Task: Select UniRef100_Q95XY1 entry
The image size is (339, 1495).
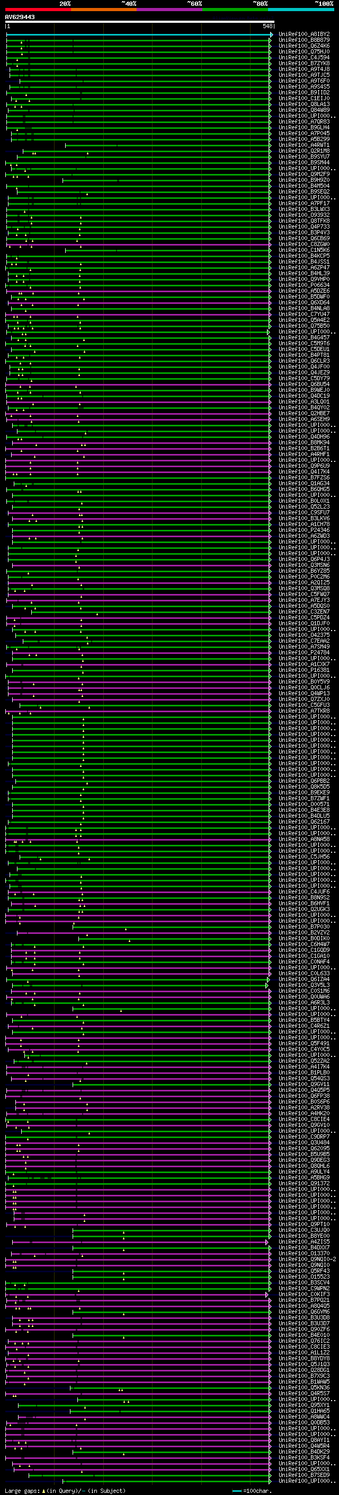Action: [x=304, y=1405]
